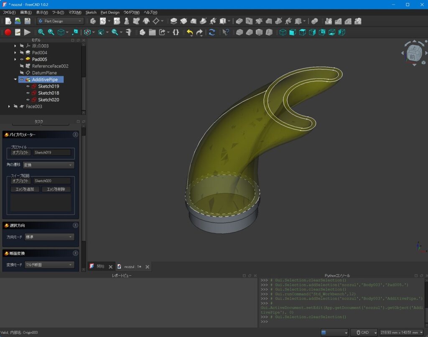Click the エッジを削除 button
Screen dimensions: 428x337
tap(56, 189)
